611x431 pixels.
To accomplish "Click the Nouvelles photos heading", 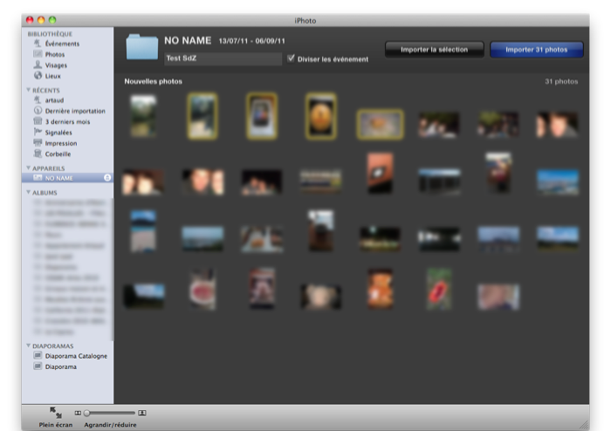I will click(x=153, y=81).
